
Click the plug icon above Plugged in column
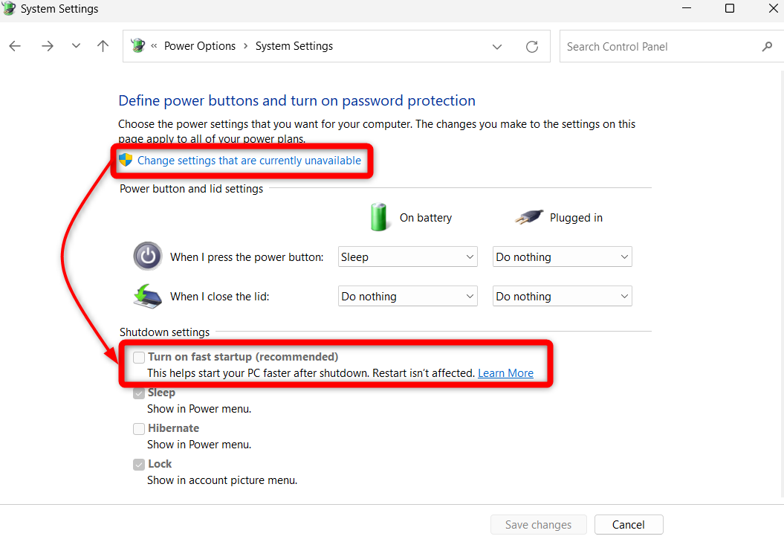[528, 216]
